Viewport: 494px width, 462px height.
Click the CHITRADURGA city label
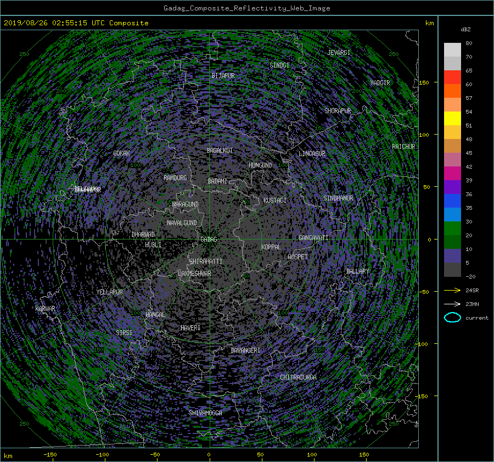tap(299, 377)
